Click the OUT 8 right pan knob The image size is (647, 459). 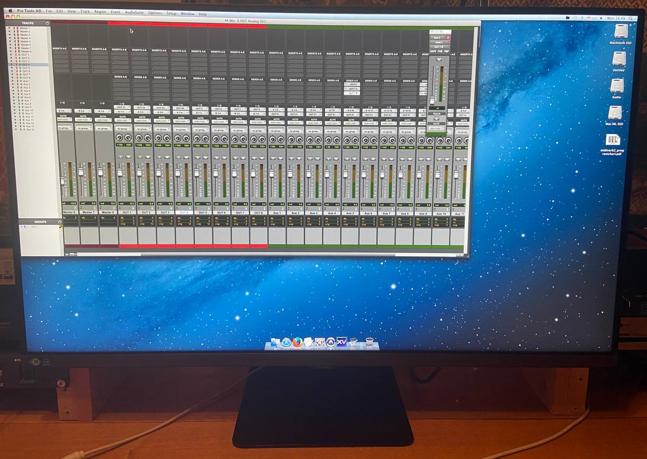pos(263,139)
